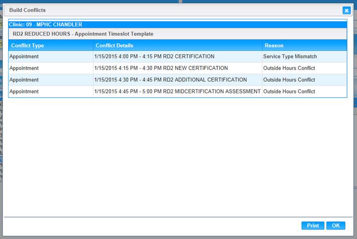Select Outside Hours Conflict for 4:30 PM row

[x=305, y=80]
